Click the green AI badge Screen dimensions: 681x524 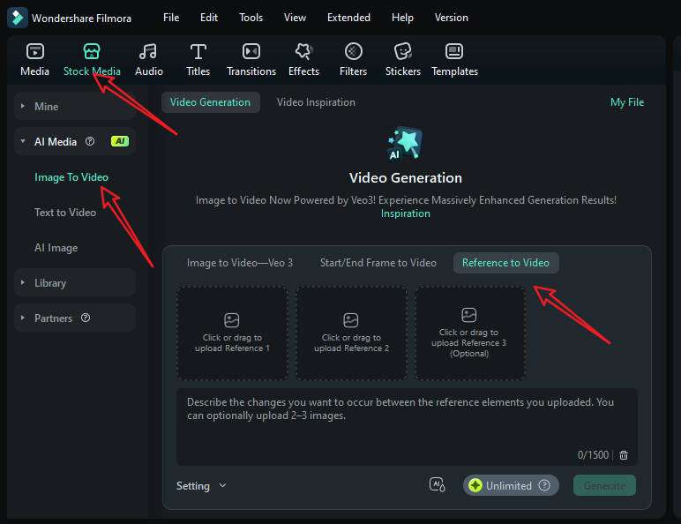coord(120,141)
